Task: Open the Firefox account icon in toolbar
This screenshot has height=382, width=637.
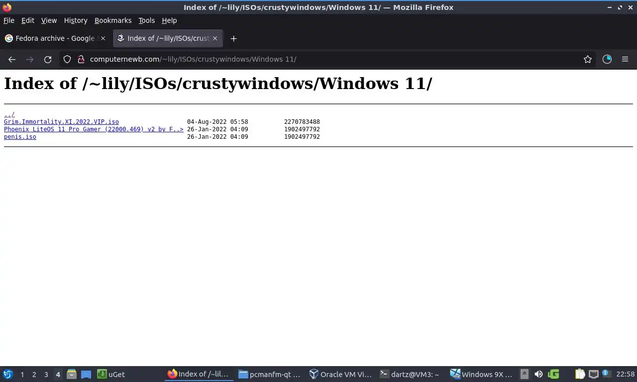Action: [607, 59]
